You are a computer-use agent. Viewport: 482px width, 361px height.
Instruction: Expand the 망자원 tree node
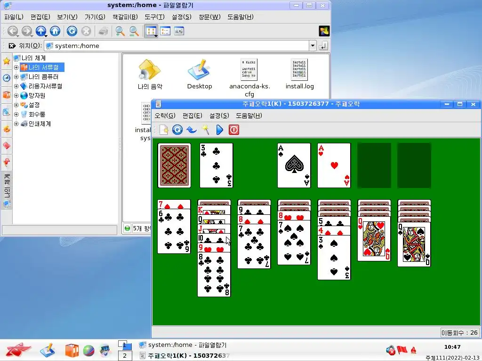tap(16, 95)
